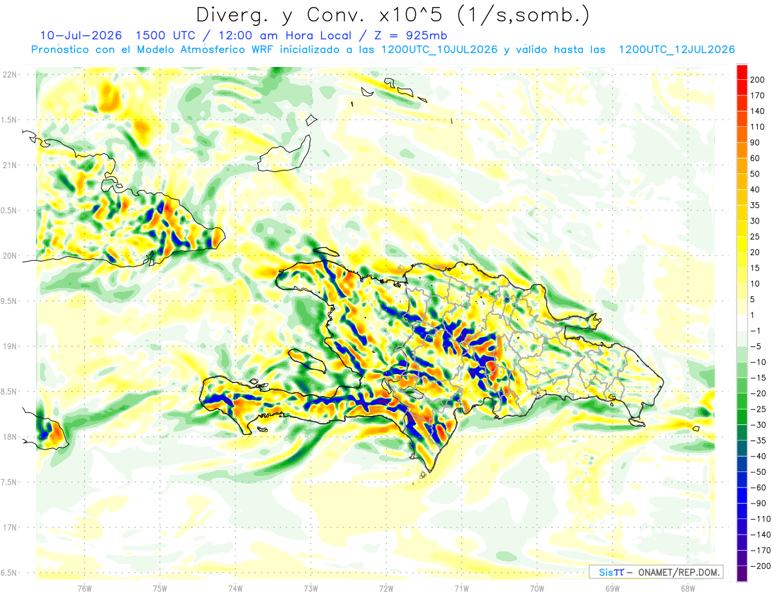Viewport: 772px width, 597px height.
Task: Click the '76W' longitude label
Action: [x=84, y=588]
